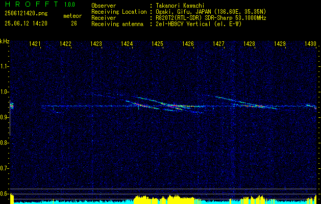Click the 1428 time marker

(249, 43)
